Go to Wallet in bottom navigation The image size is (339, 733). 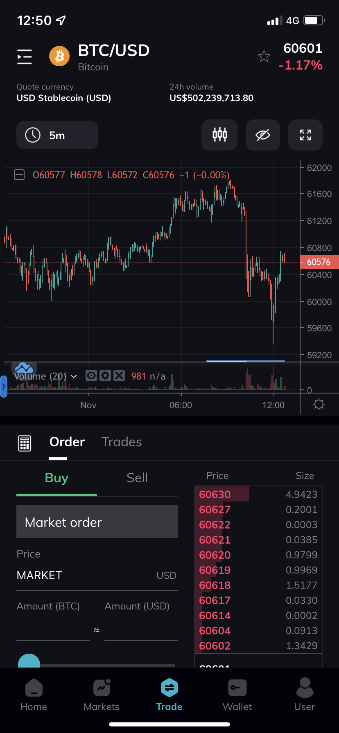(x=237, y=695)
